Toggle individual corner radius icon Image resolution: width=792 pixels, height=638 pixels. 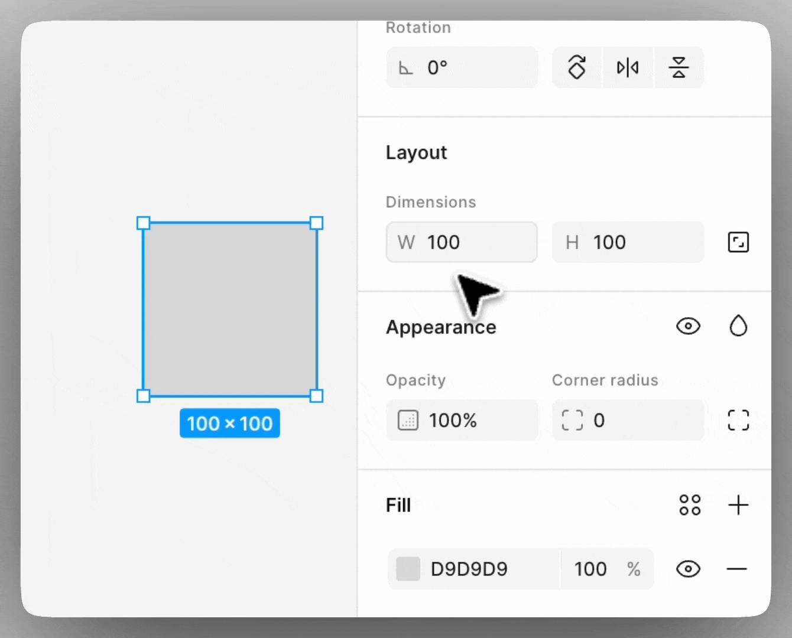(738, 421)
